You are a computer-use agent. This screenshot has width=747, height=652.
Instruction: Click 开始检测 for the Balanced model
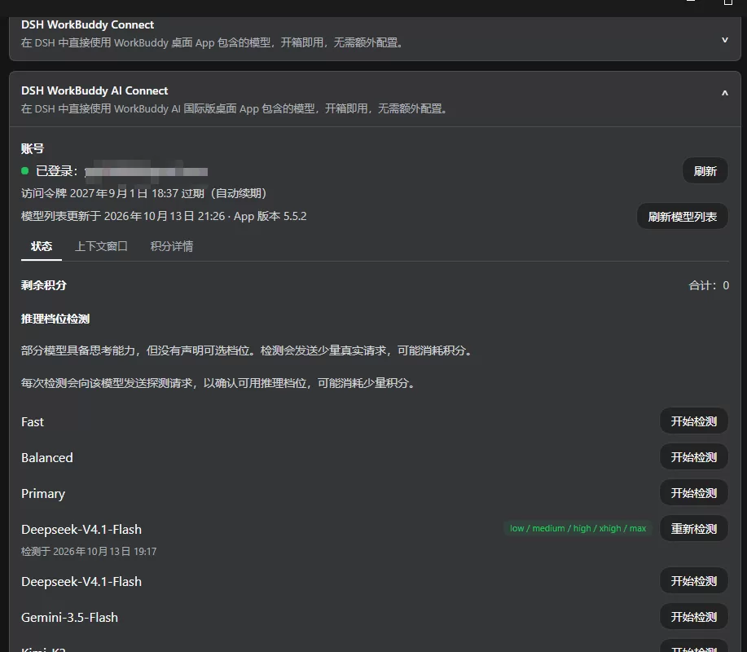694,457
